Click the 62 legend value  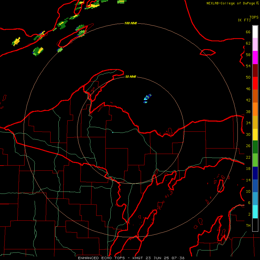click(x=248, y=43)
